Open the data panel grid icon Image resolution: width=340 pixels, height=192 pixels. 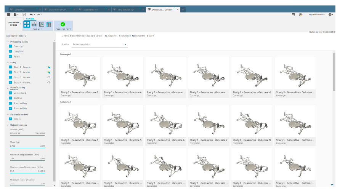click(8, 14)
